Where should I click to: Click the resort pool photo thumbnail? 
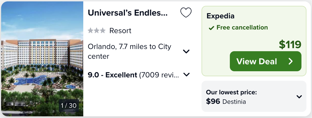coord(42,59)
